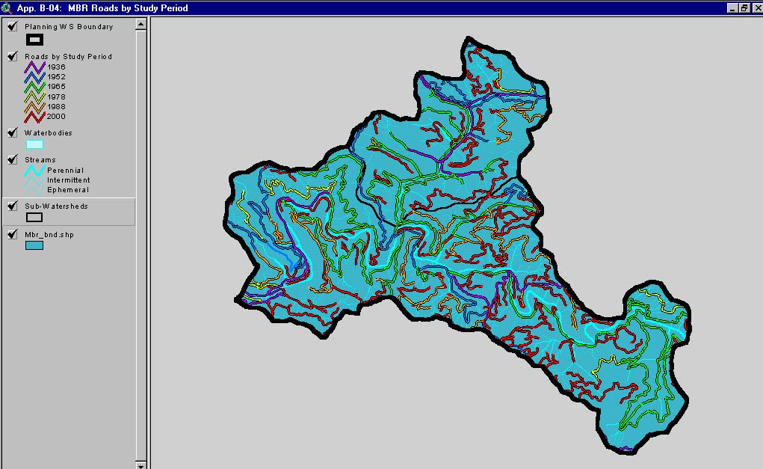
Task: Click the view window icon in title bar
Action: (x=6, y=7)
